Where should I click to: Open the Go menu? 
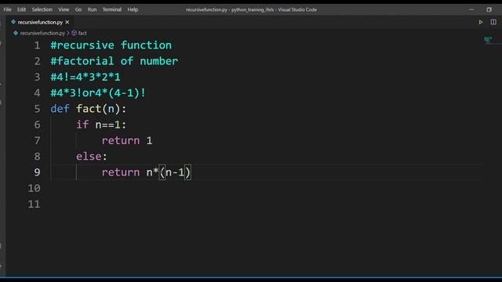point(78,9)
